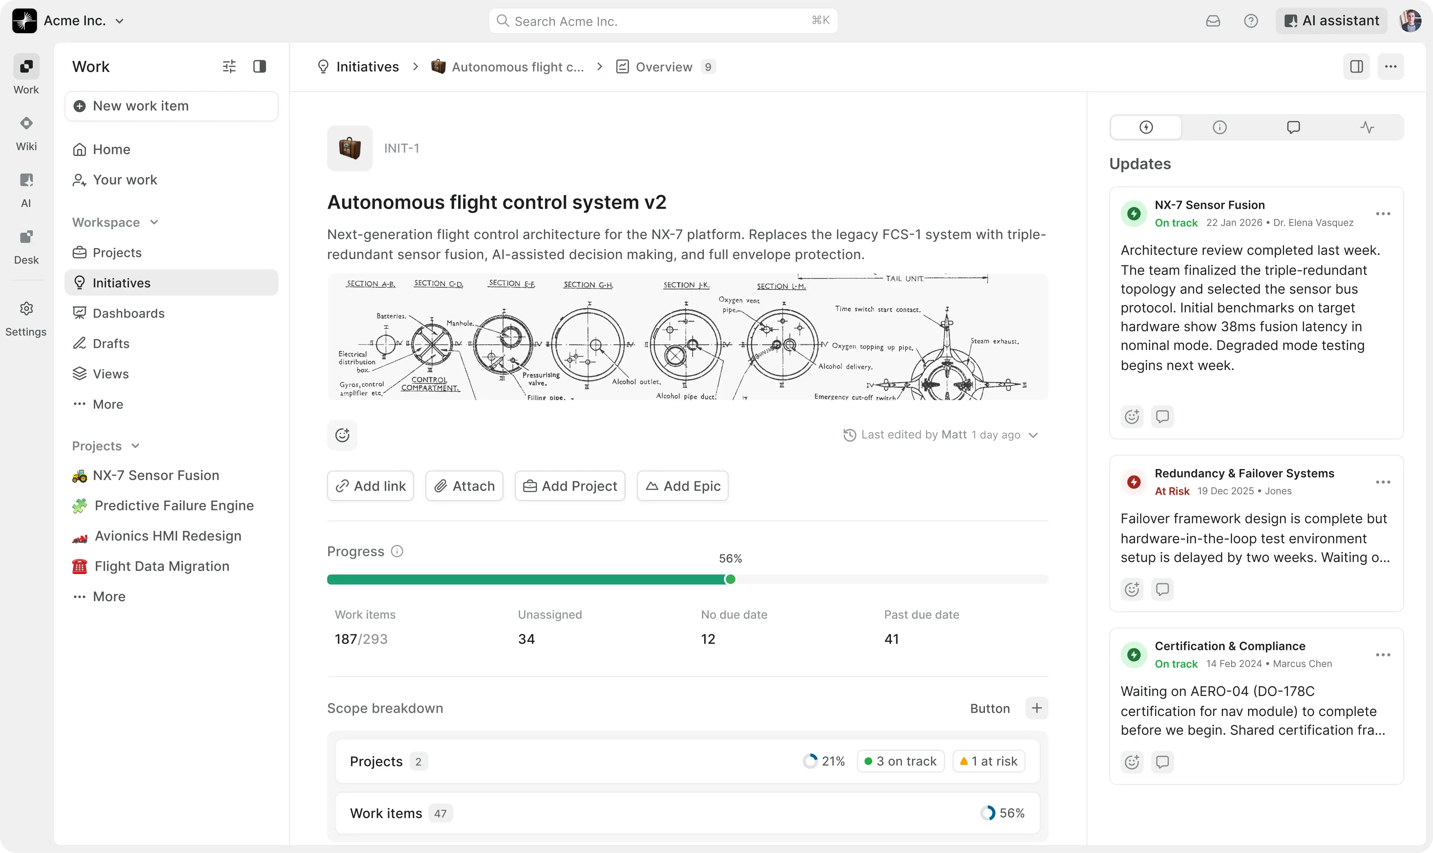Collapse the Work sidebar panel
Viewport: 1433px width, 853px height.
pos(260,67)
